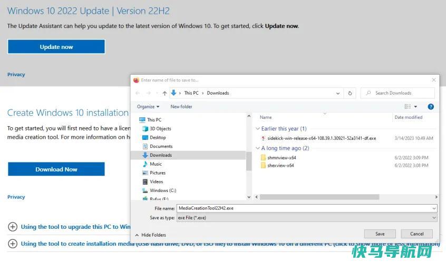
Task: Open the Organize menu
Action: click(148, 107)
